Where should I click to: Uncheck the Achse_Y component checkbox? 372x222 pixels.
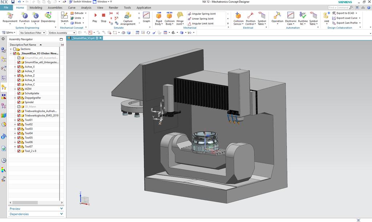pyautogui.click(x=19, y=71)
